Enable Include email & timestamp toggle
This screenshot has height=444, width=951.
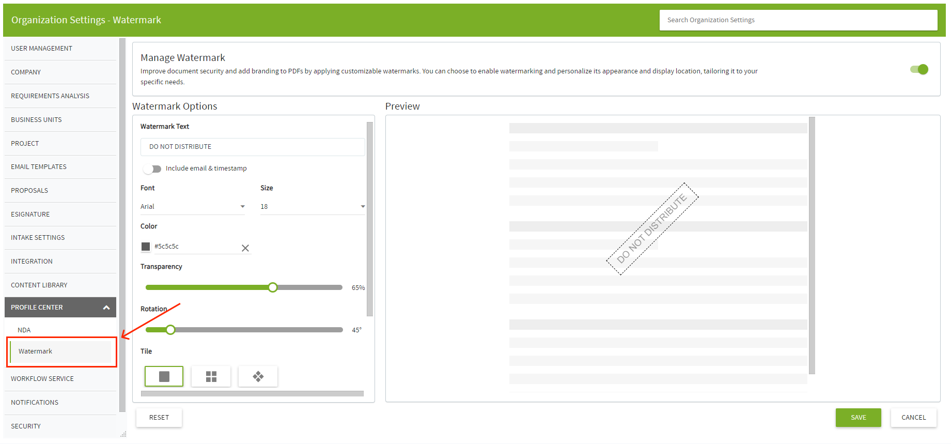click(152, 169)
